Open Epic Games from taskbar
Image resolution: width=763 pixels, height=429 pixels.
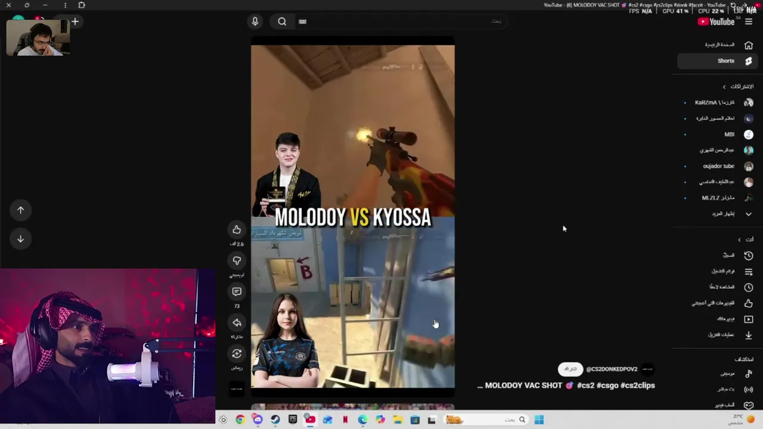tap(293, 420)
